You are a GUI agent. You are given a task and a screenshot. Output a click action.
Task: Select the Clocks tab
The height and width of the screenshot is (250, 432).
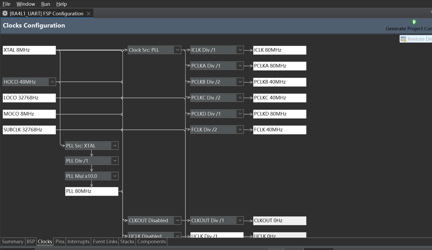point(45,242)
